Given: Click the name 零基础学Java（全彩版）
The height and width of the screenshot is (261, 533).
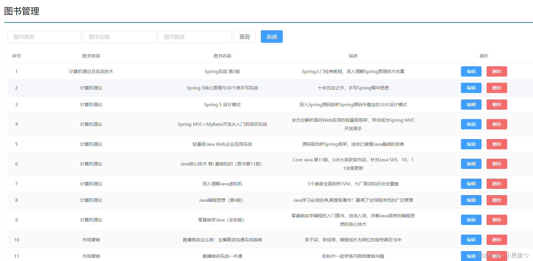Looking at the screenshot, I should pos(221,220).
